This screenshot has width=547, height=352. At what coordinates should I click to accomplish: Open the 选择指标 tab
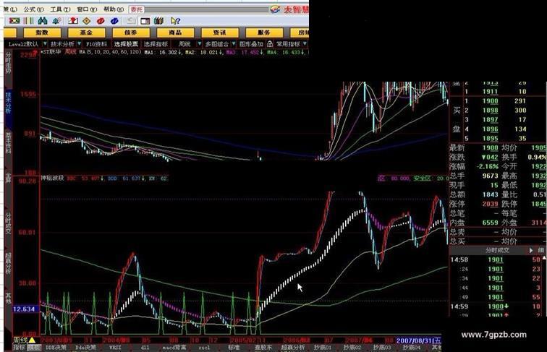156,44
